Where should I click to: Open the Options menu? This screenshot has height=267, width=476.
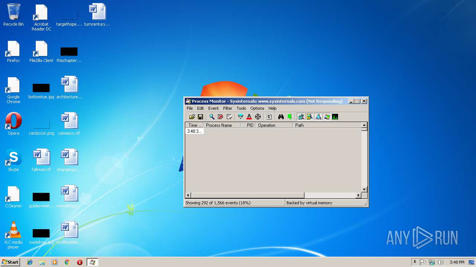click(257, 108)
